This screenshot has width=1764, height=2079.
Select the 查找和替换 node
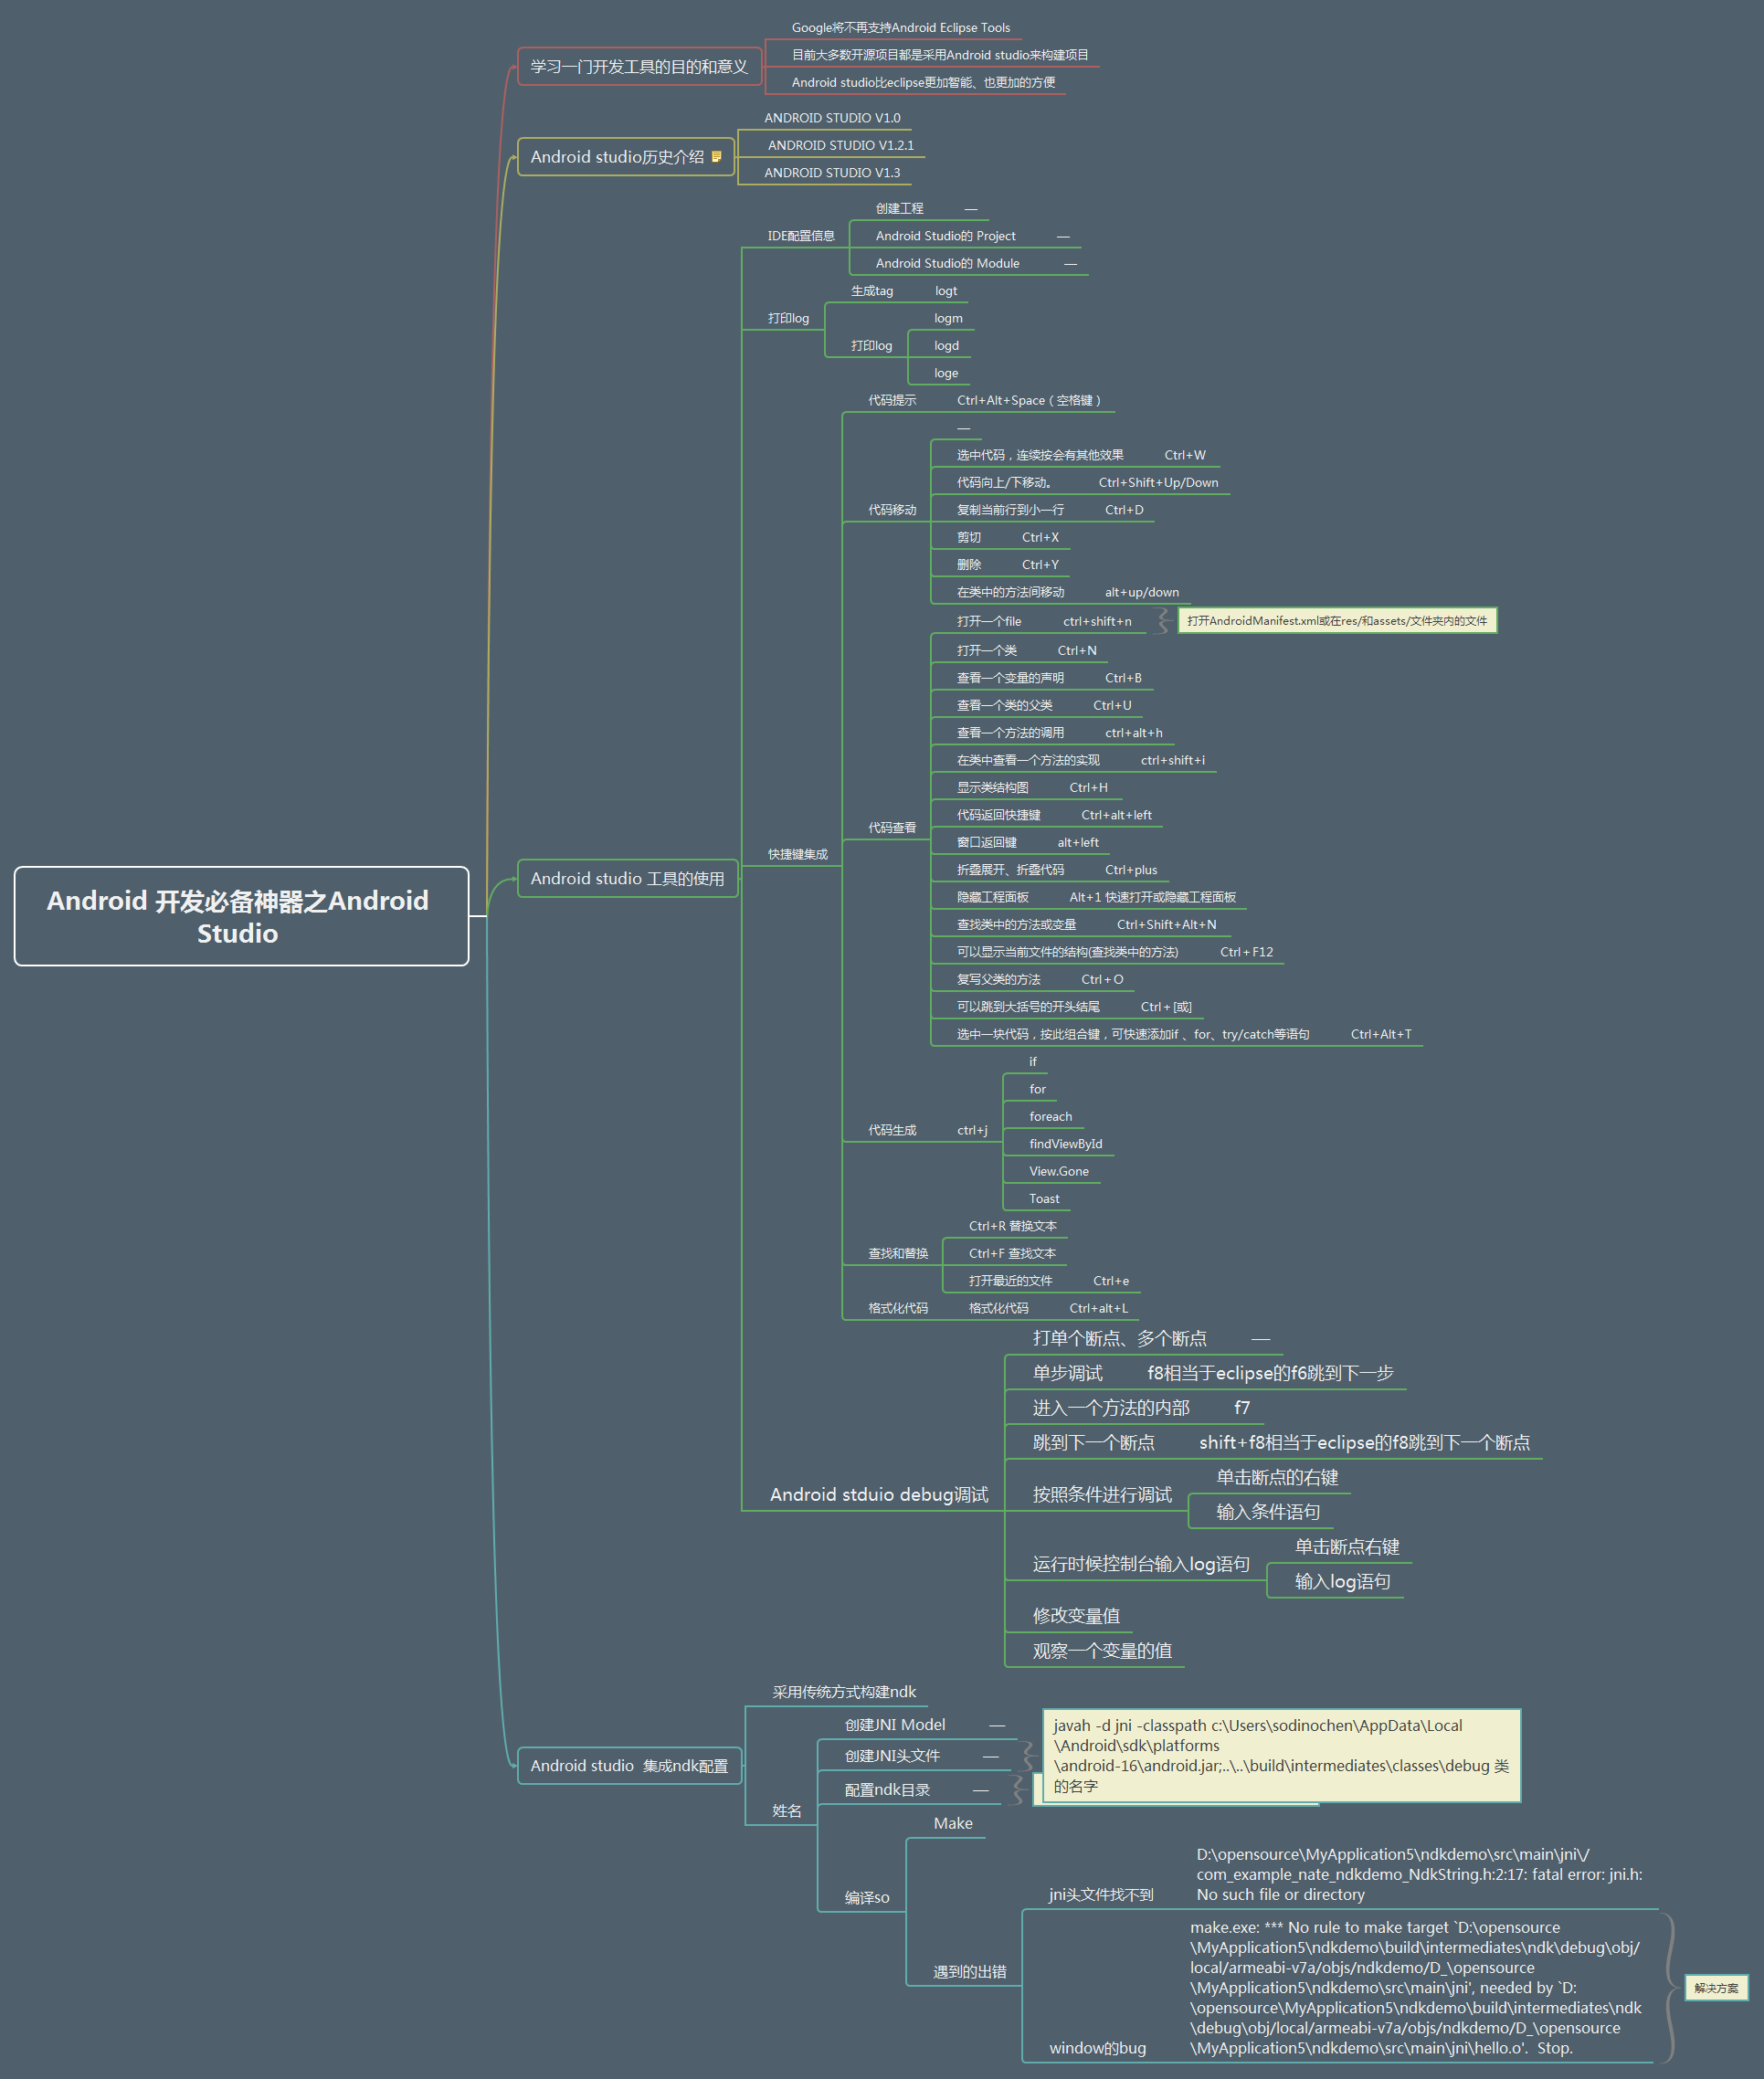pos(898,1254)
